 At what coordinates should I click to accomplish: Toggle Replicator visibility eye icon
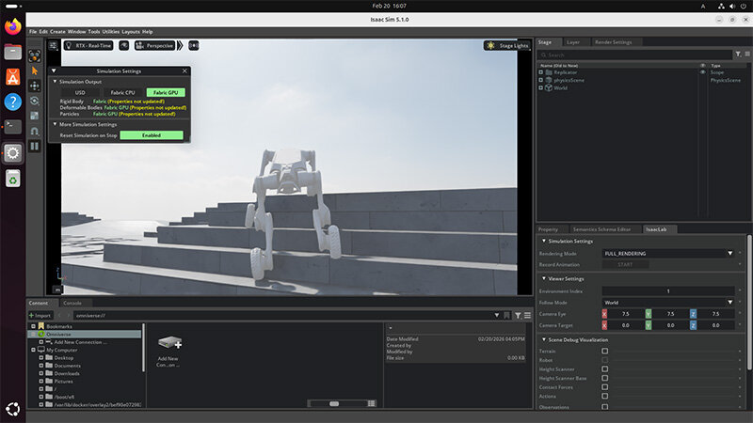(702, 71)
